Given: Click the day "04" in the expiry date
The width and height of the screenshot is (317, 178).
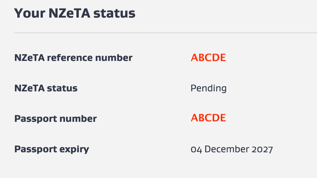Looking at the screenshot, I should [196, 149].
